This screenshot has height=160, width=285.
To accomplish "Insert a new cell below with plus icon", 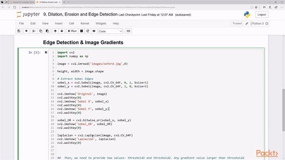I will pos(26,31).
